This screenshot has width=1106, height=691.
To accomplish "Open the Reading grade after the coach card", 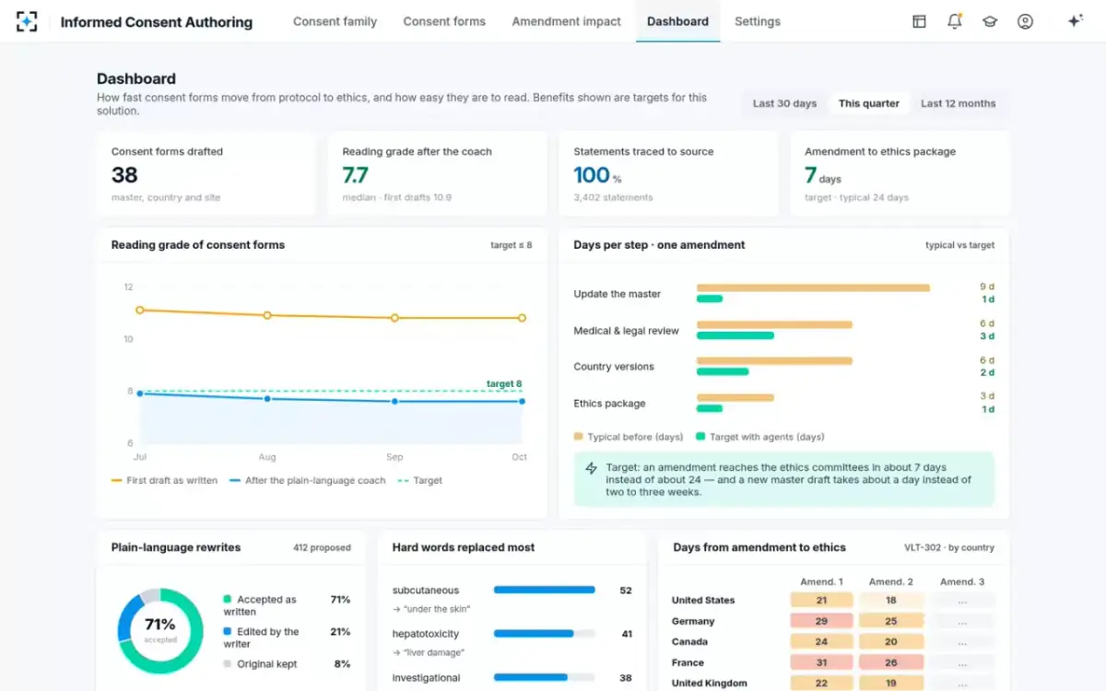I will 437,174.
